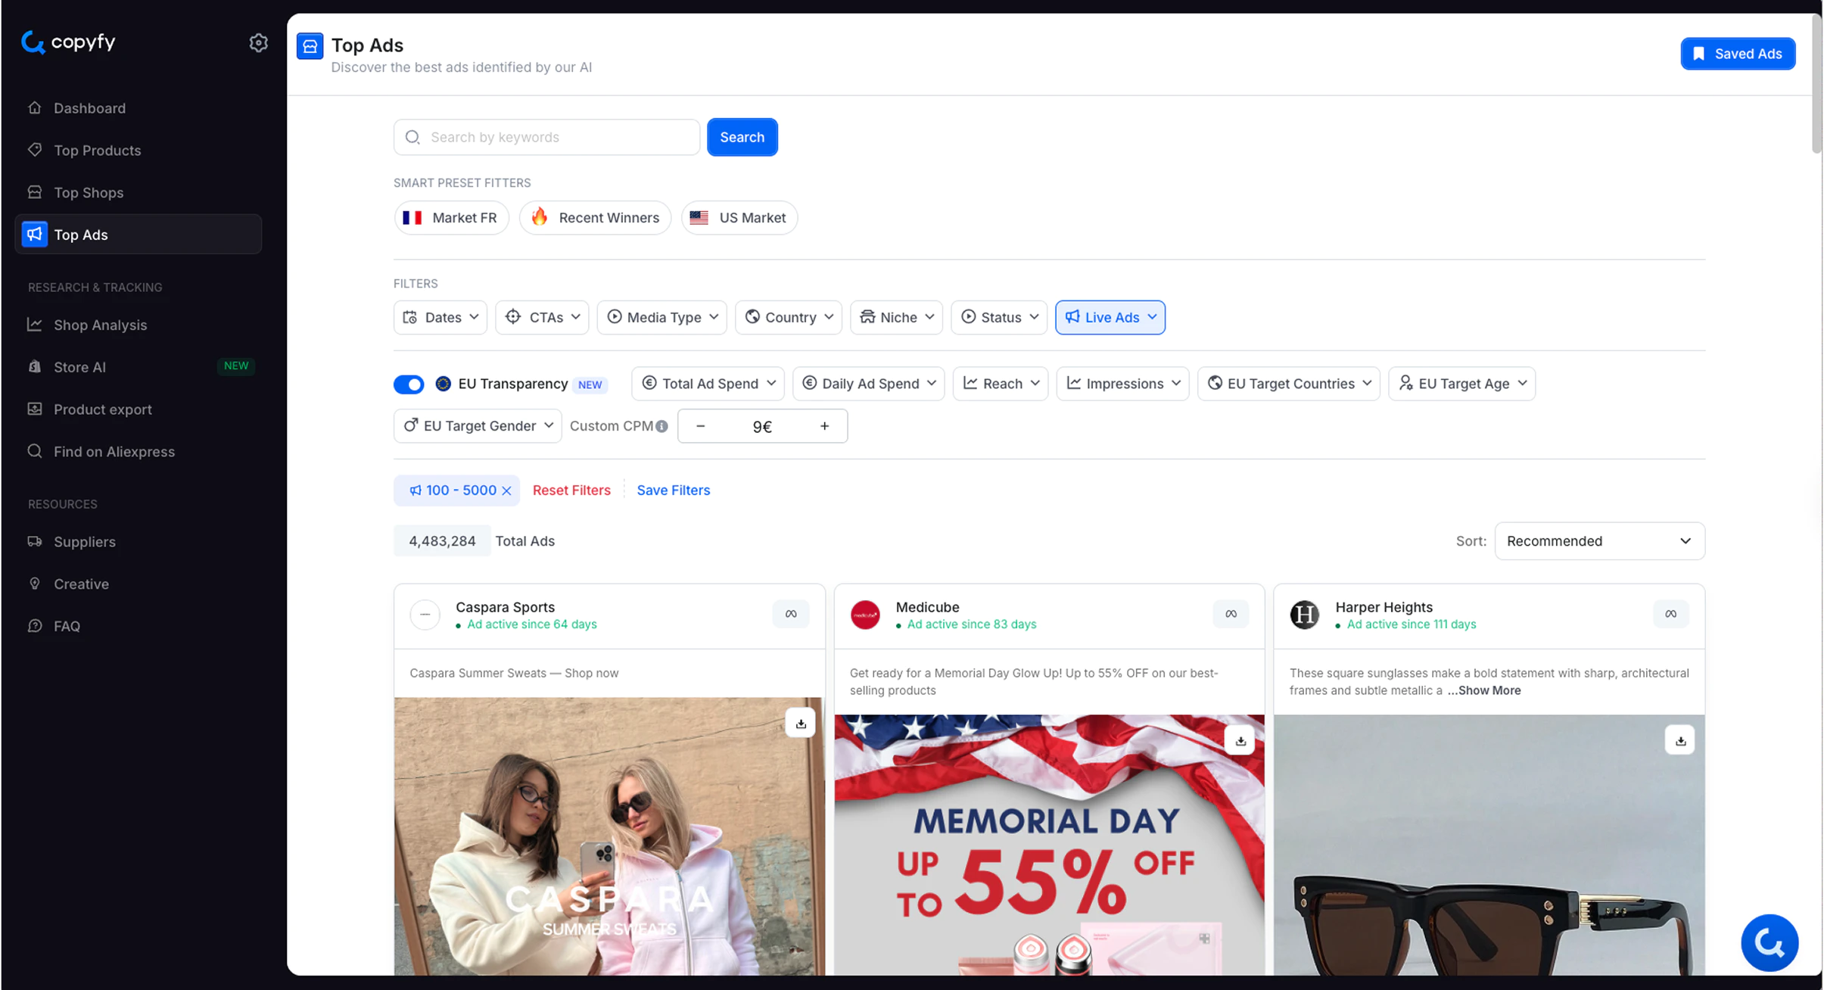The width and height of the screenshot is (1824, 990).
Task: Click Meta icon on Caspara Sports card
Action: (791, 614)
